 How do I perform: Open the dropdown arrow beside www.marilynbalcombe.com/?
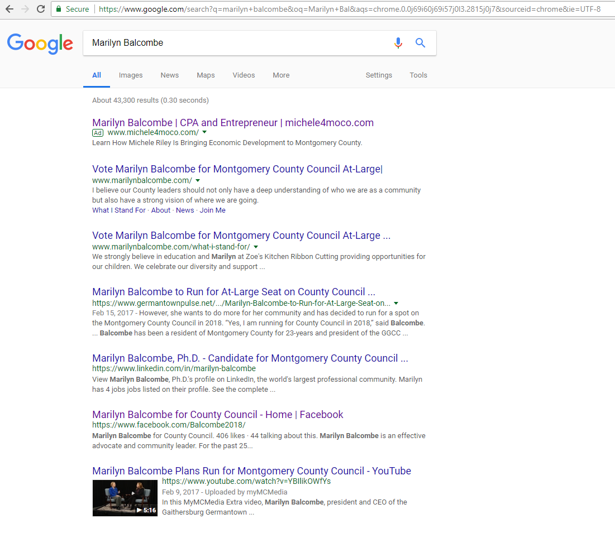click(198, 181)
